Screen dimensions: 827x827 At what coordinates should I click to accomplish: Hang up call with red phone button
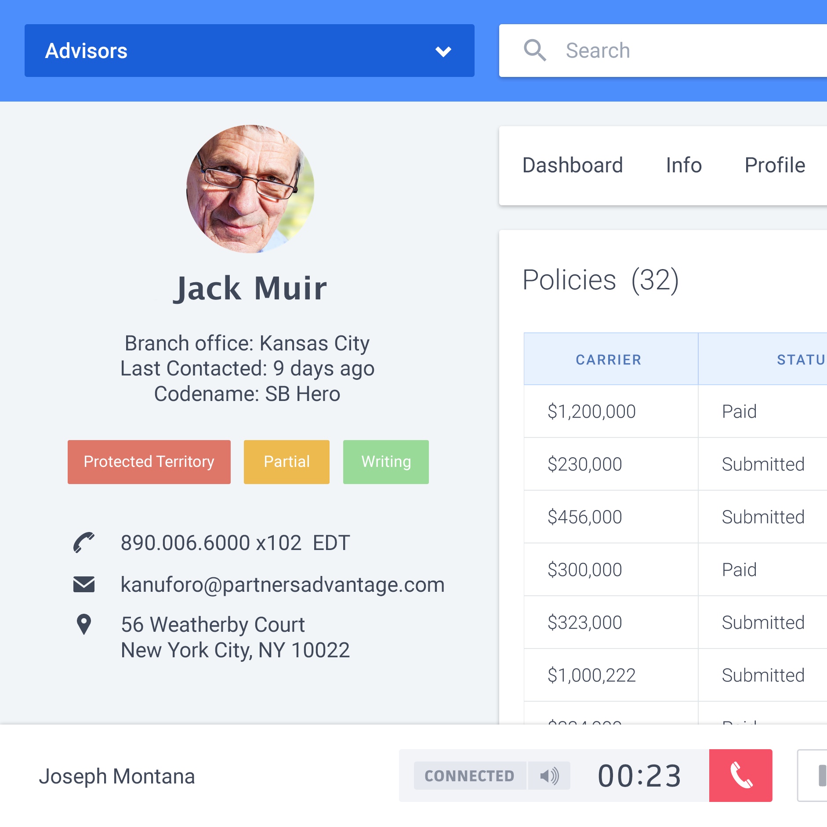[740, 776]
